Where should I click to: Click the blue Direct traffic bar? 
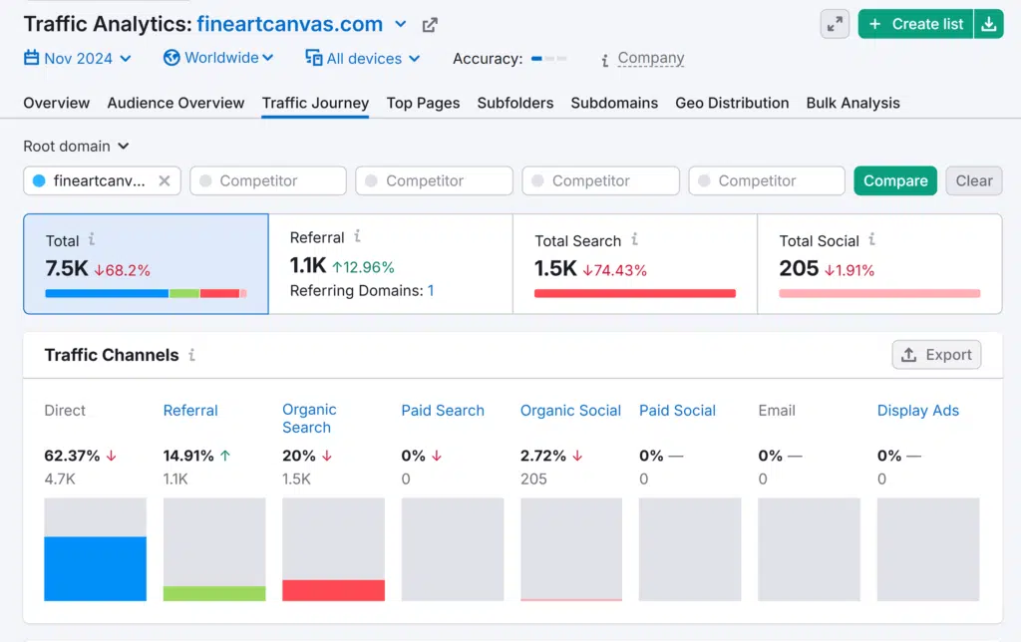95,568
